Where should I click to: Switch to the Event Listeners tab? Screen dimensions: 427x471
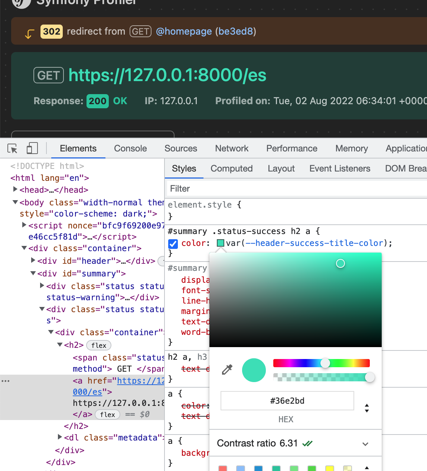[340, 169]
